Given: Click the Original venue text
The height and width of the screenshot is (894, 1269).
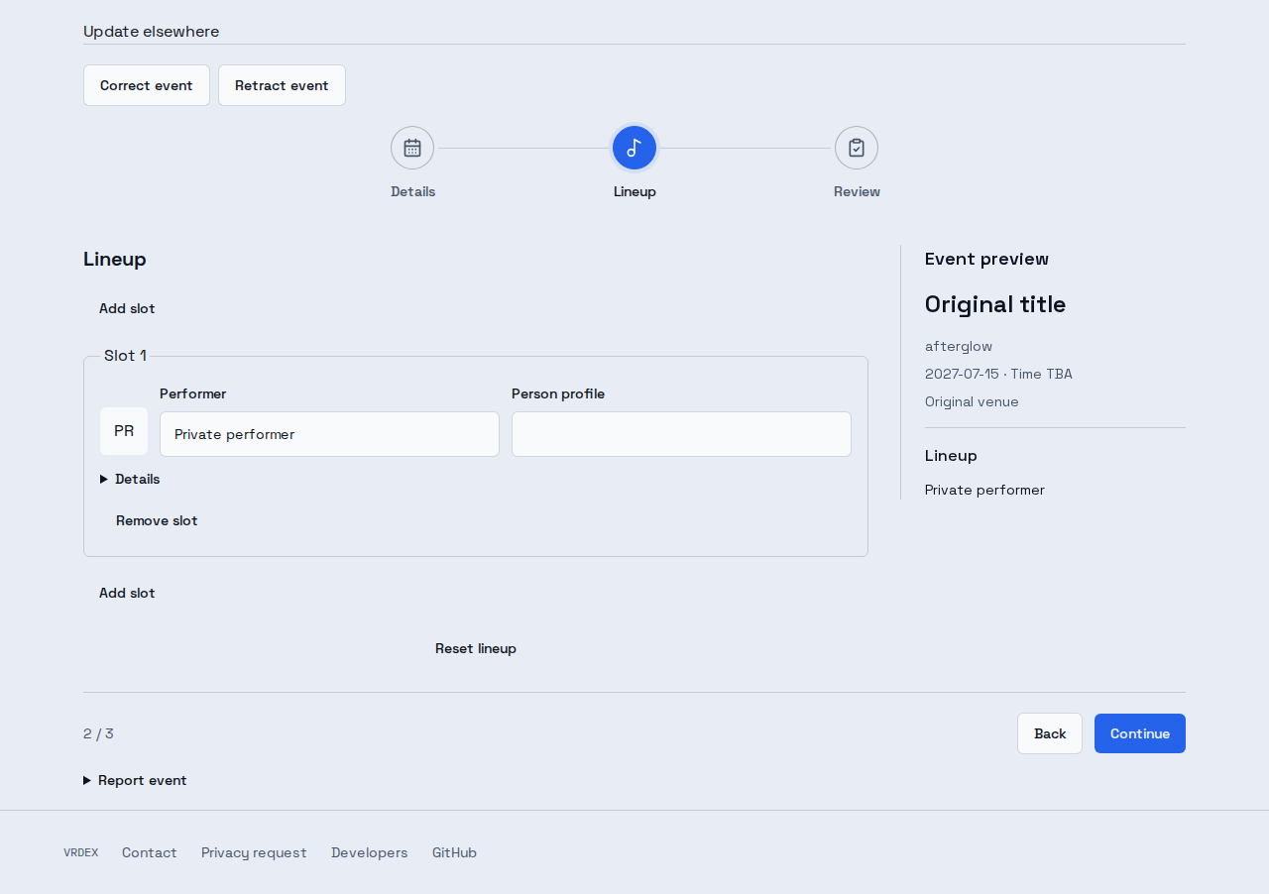Looking at the screenshot, I should click(972, 401).
